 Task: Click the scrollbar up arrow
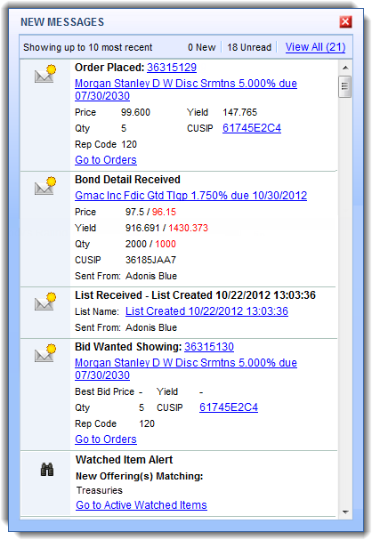[345, 68]
